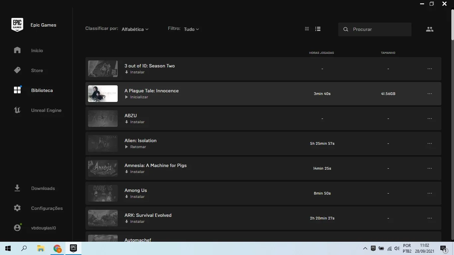
Task: Click the Epic Games tray icon
Action: 373,248
